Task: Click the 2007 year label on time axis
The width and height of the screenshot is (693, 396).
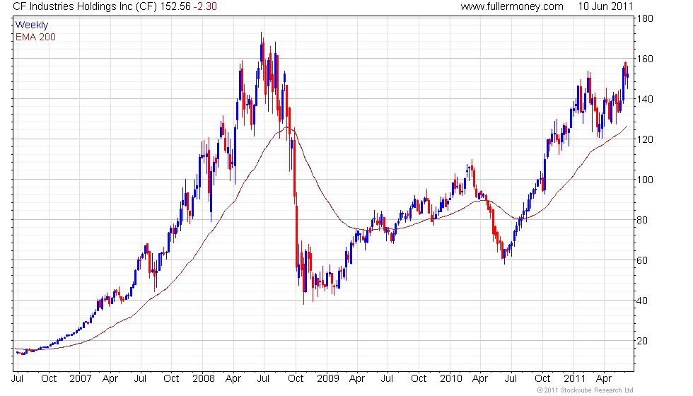Action: [81, 378]
